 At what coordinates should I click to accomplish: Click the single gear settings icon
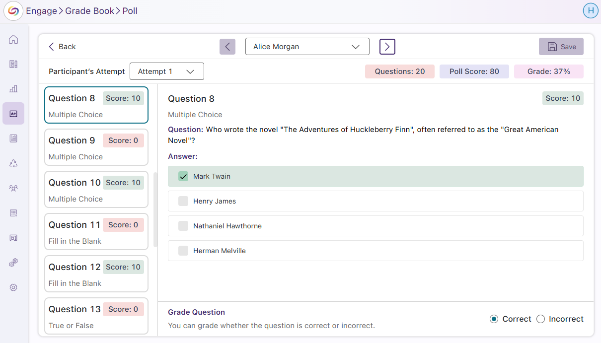click(13, 287)
